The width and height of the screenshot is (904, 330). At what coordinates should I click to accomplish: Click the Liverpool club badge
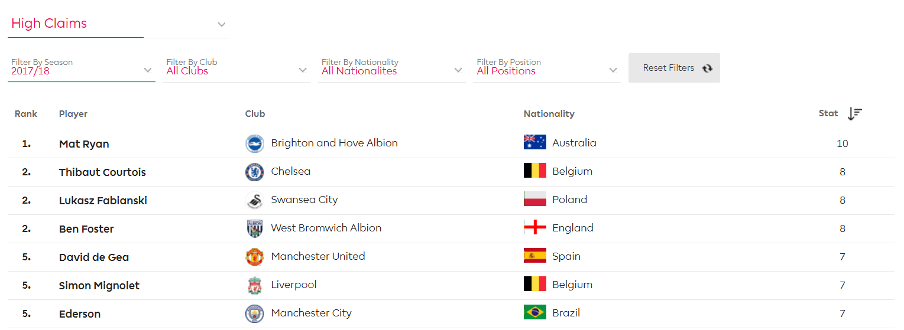254,285
